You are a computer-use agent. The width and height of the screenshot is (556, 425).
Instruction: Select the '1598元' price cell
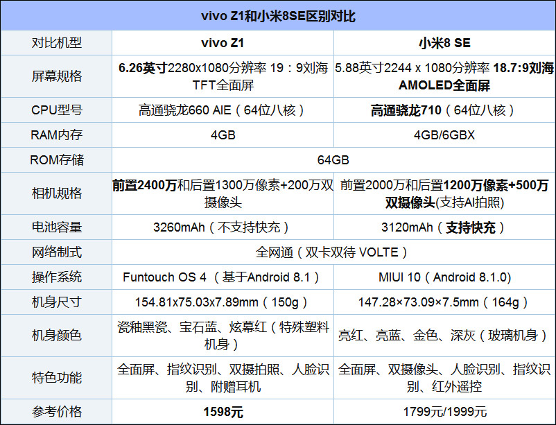[223, 413]
